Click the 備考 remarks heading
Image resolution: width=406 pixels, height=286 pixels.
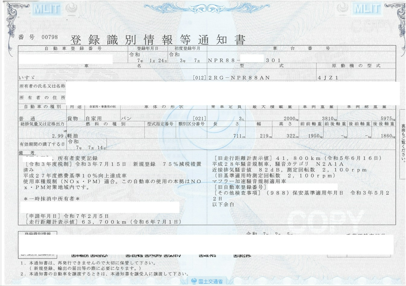[x=26, y=153]
